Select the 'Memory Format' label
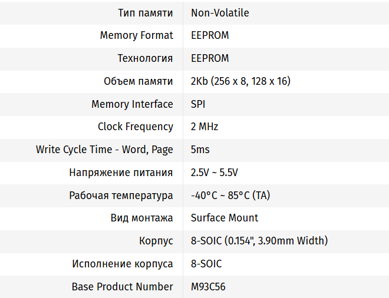Viewport: 389px width, 298px height. tap(136, 35)
